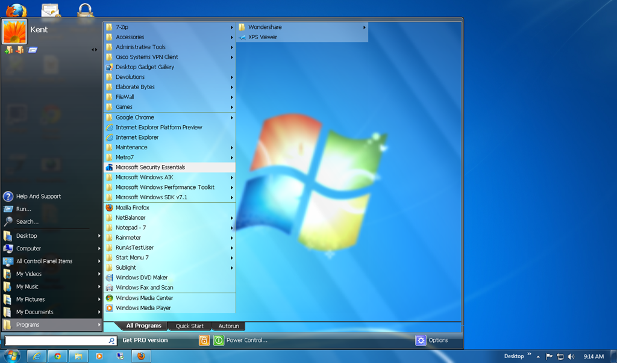
Task: Launch Mozilla Firefox from programs list
Action: [x=169, y=208]
